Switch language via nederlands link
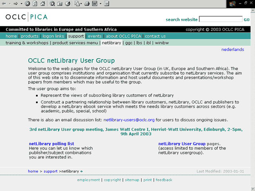 pos(233,50)
